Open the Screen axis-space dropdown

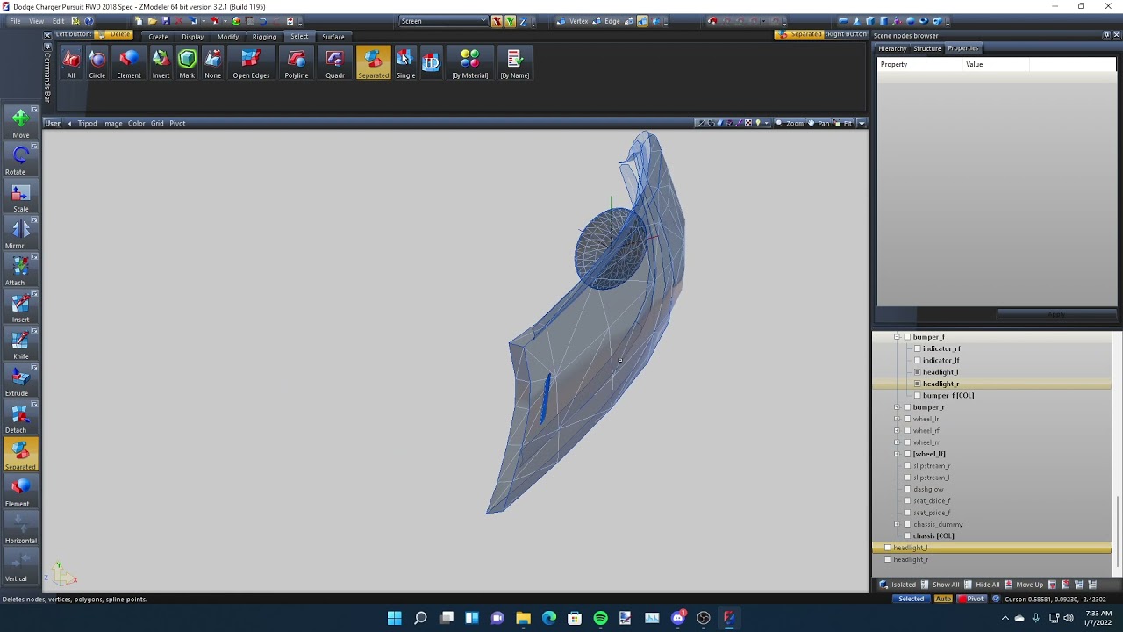tap(444, 21)
